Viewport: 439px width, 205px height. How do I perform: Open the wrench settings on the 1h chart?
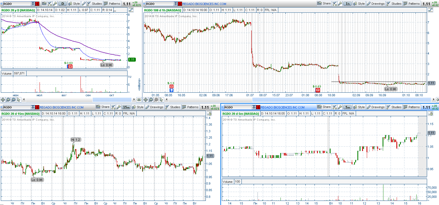point(340,4)
